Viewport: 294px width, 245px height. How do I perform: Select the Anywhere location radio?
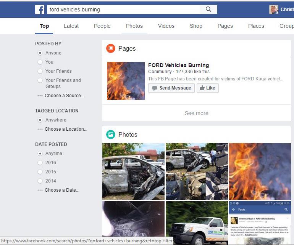[40, 120]
